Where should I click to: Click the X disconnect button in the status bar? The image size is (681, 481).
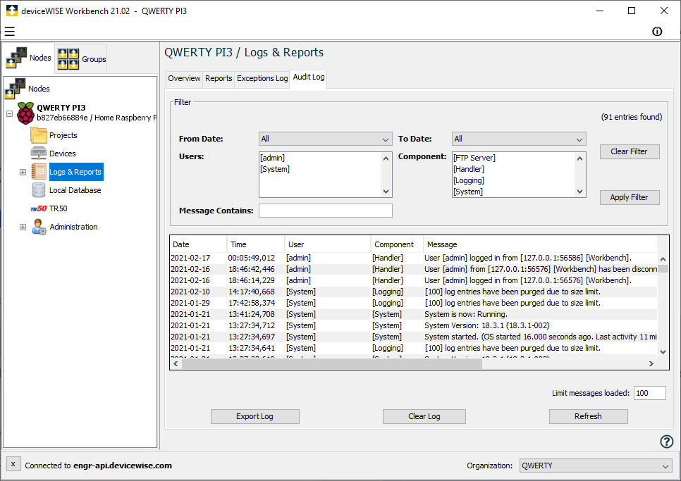click(13, 464)
